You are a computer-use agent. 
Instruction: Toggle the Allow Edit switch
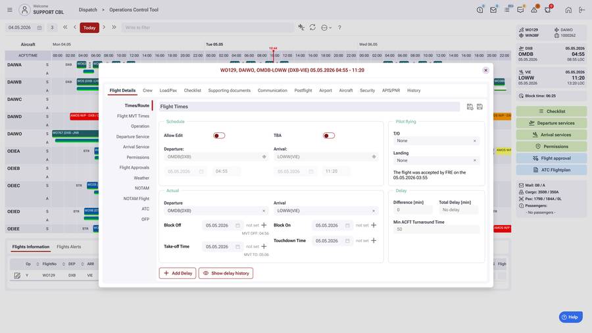pos(219,136)
